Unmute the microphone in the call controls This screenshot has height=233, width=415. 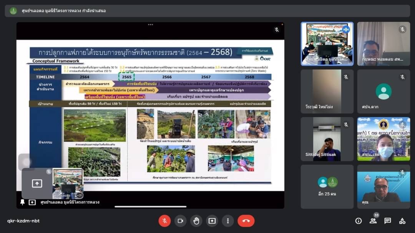[164, 221]
